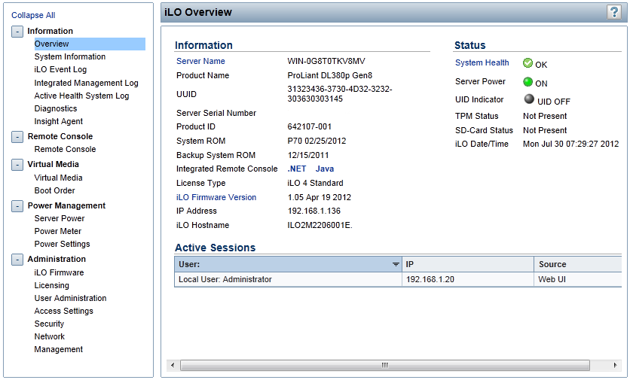The height and width of the screenshot is (380, 630).
Task: Open the System Health link
Action: (482, 62)
